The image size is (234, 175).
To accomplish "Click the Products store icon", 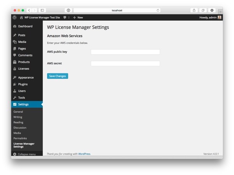I will 15,62.
